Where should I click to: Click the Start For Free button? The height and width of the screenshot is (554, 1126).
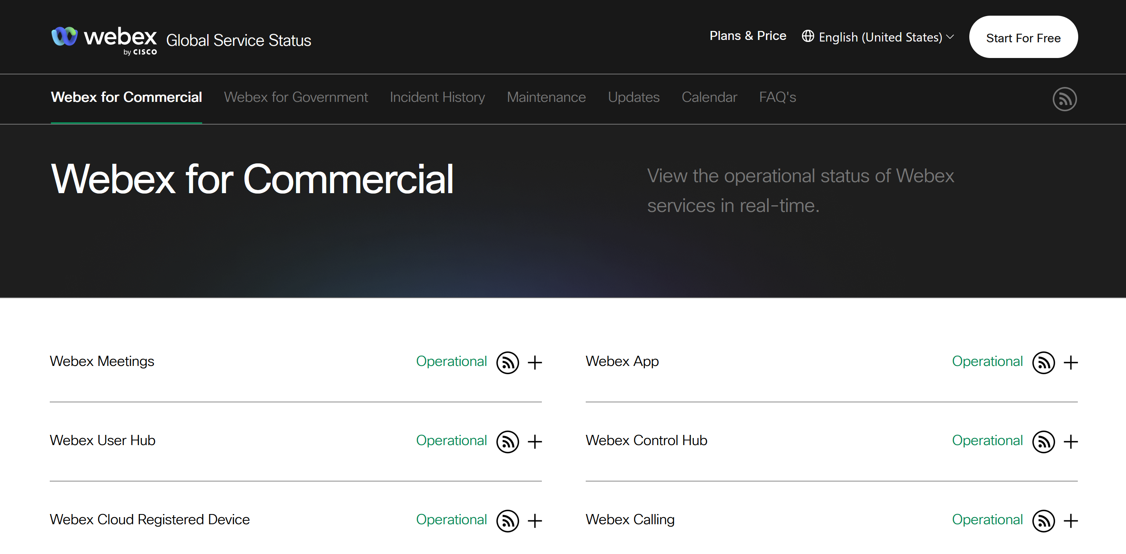[x=1023, y=37]
